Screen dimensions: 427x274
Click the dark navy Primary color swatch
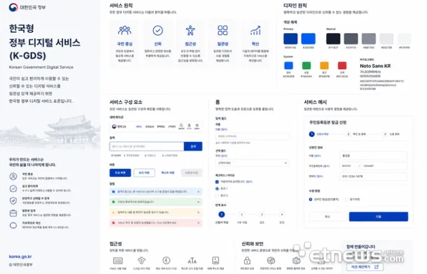pyautogui.click(x=291, y=39)
